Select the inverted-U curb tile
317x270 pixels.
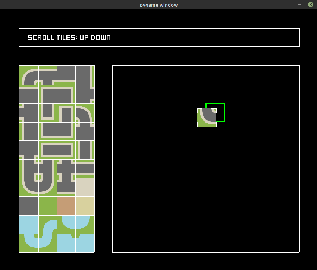(66, 112)
